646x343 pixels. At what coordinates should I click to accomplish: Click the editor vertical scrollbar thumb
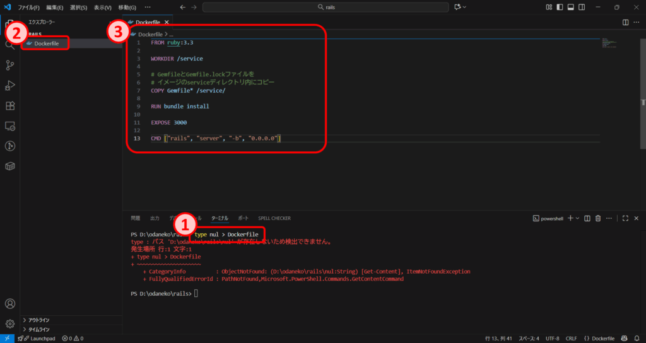643,102
